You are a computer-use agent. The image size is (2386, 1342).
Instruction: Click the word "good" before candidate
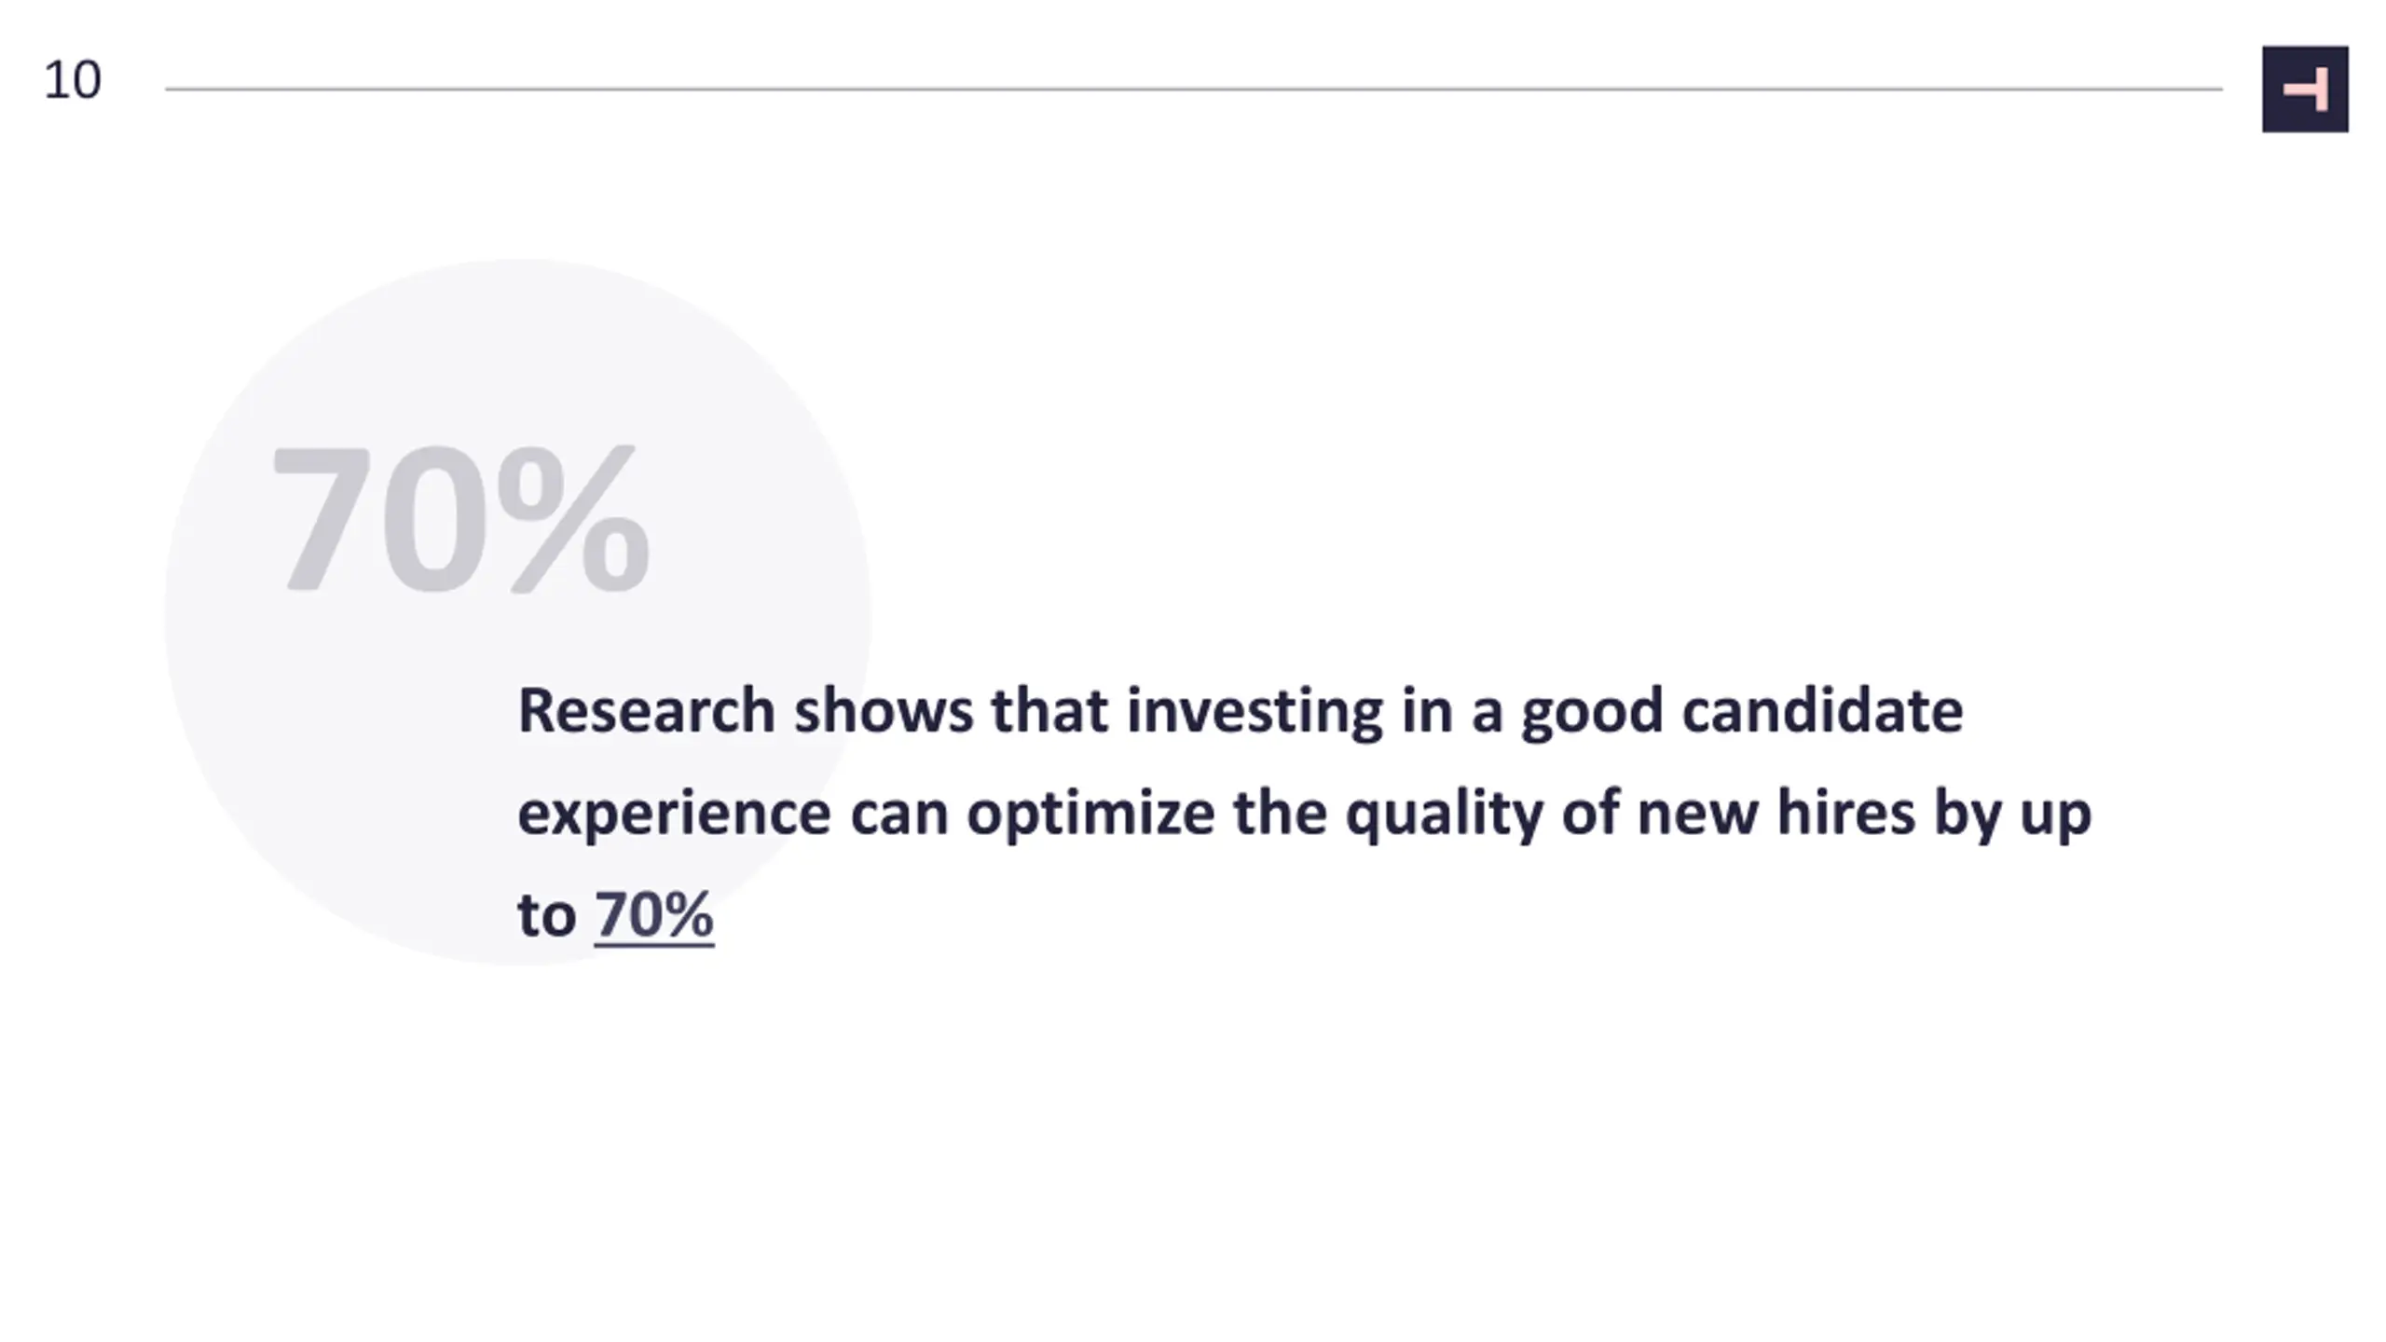[x=1592, y=713]
